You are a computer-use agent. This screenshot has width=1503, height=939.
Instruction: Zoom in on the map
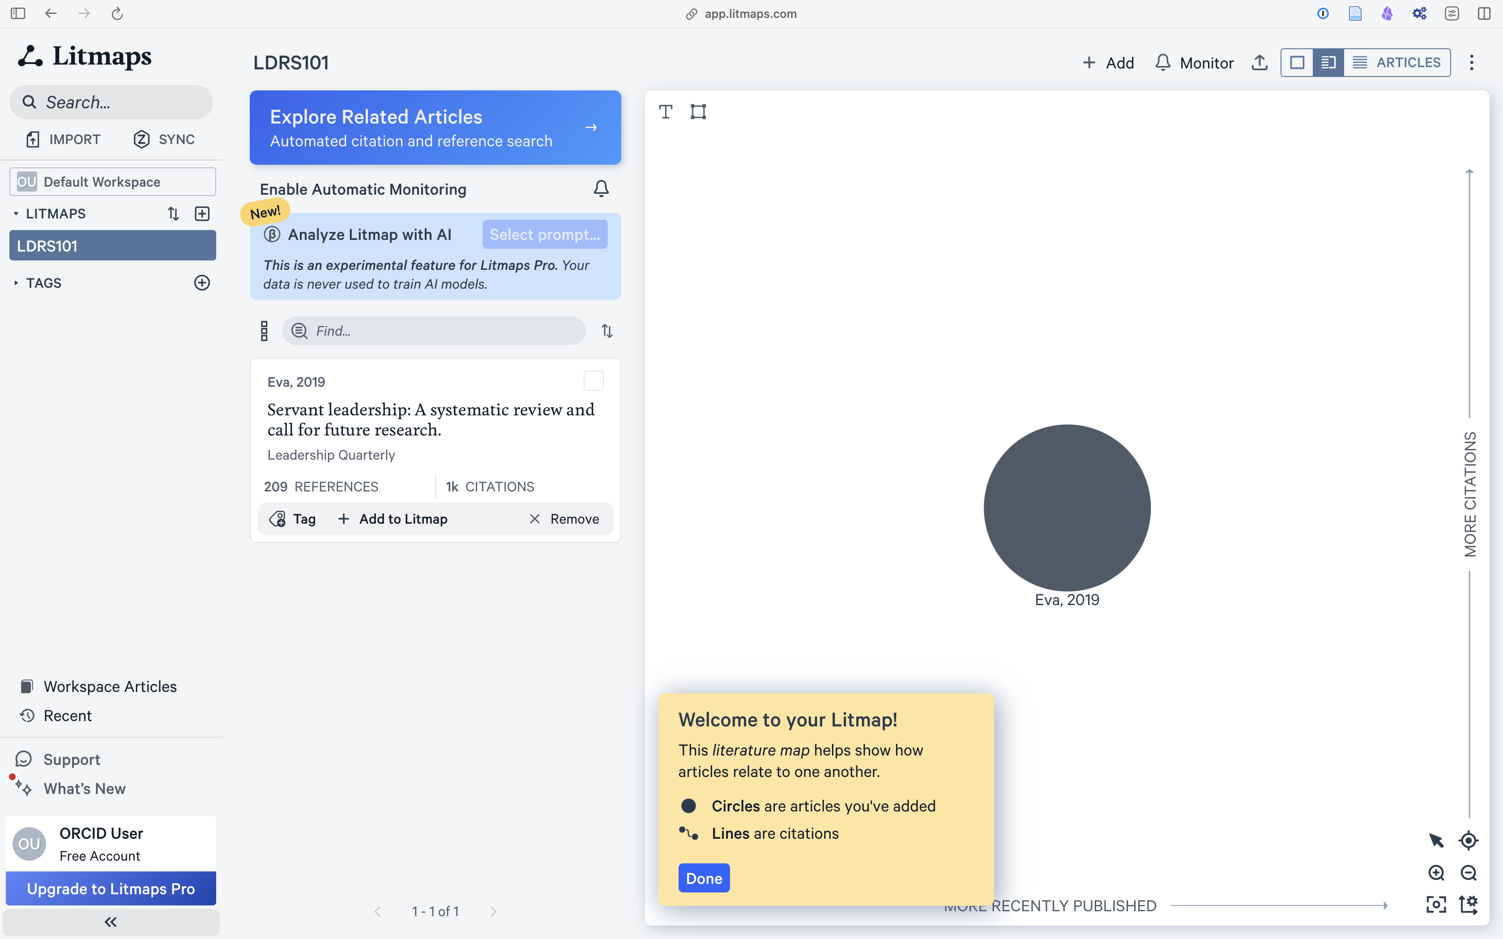coord(1436,873)
